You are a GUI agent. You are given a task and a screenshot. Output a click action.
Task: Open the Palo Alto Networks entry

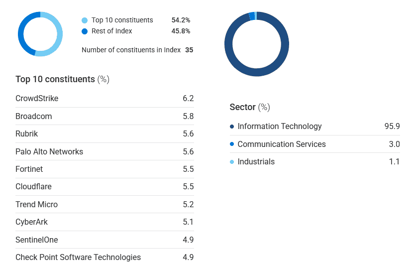(49, 152)
